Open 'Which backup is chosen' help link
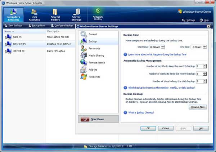Screen dimensions: 216x152 click(162, 88)
